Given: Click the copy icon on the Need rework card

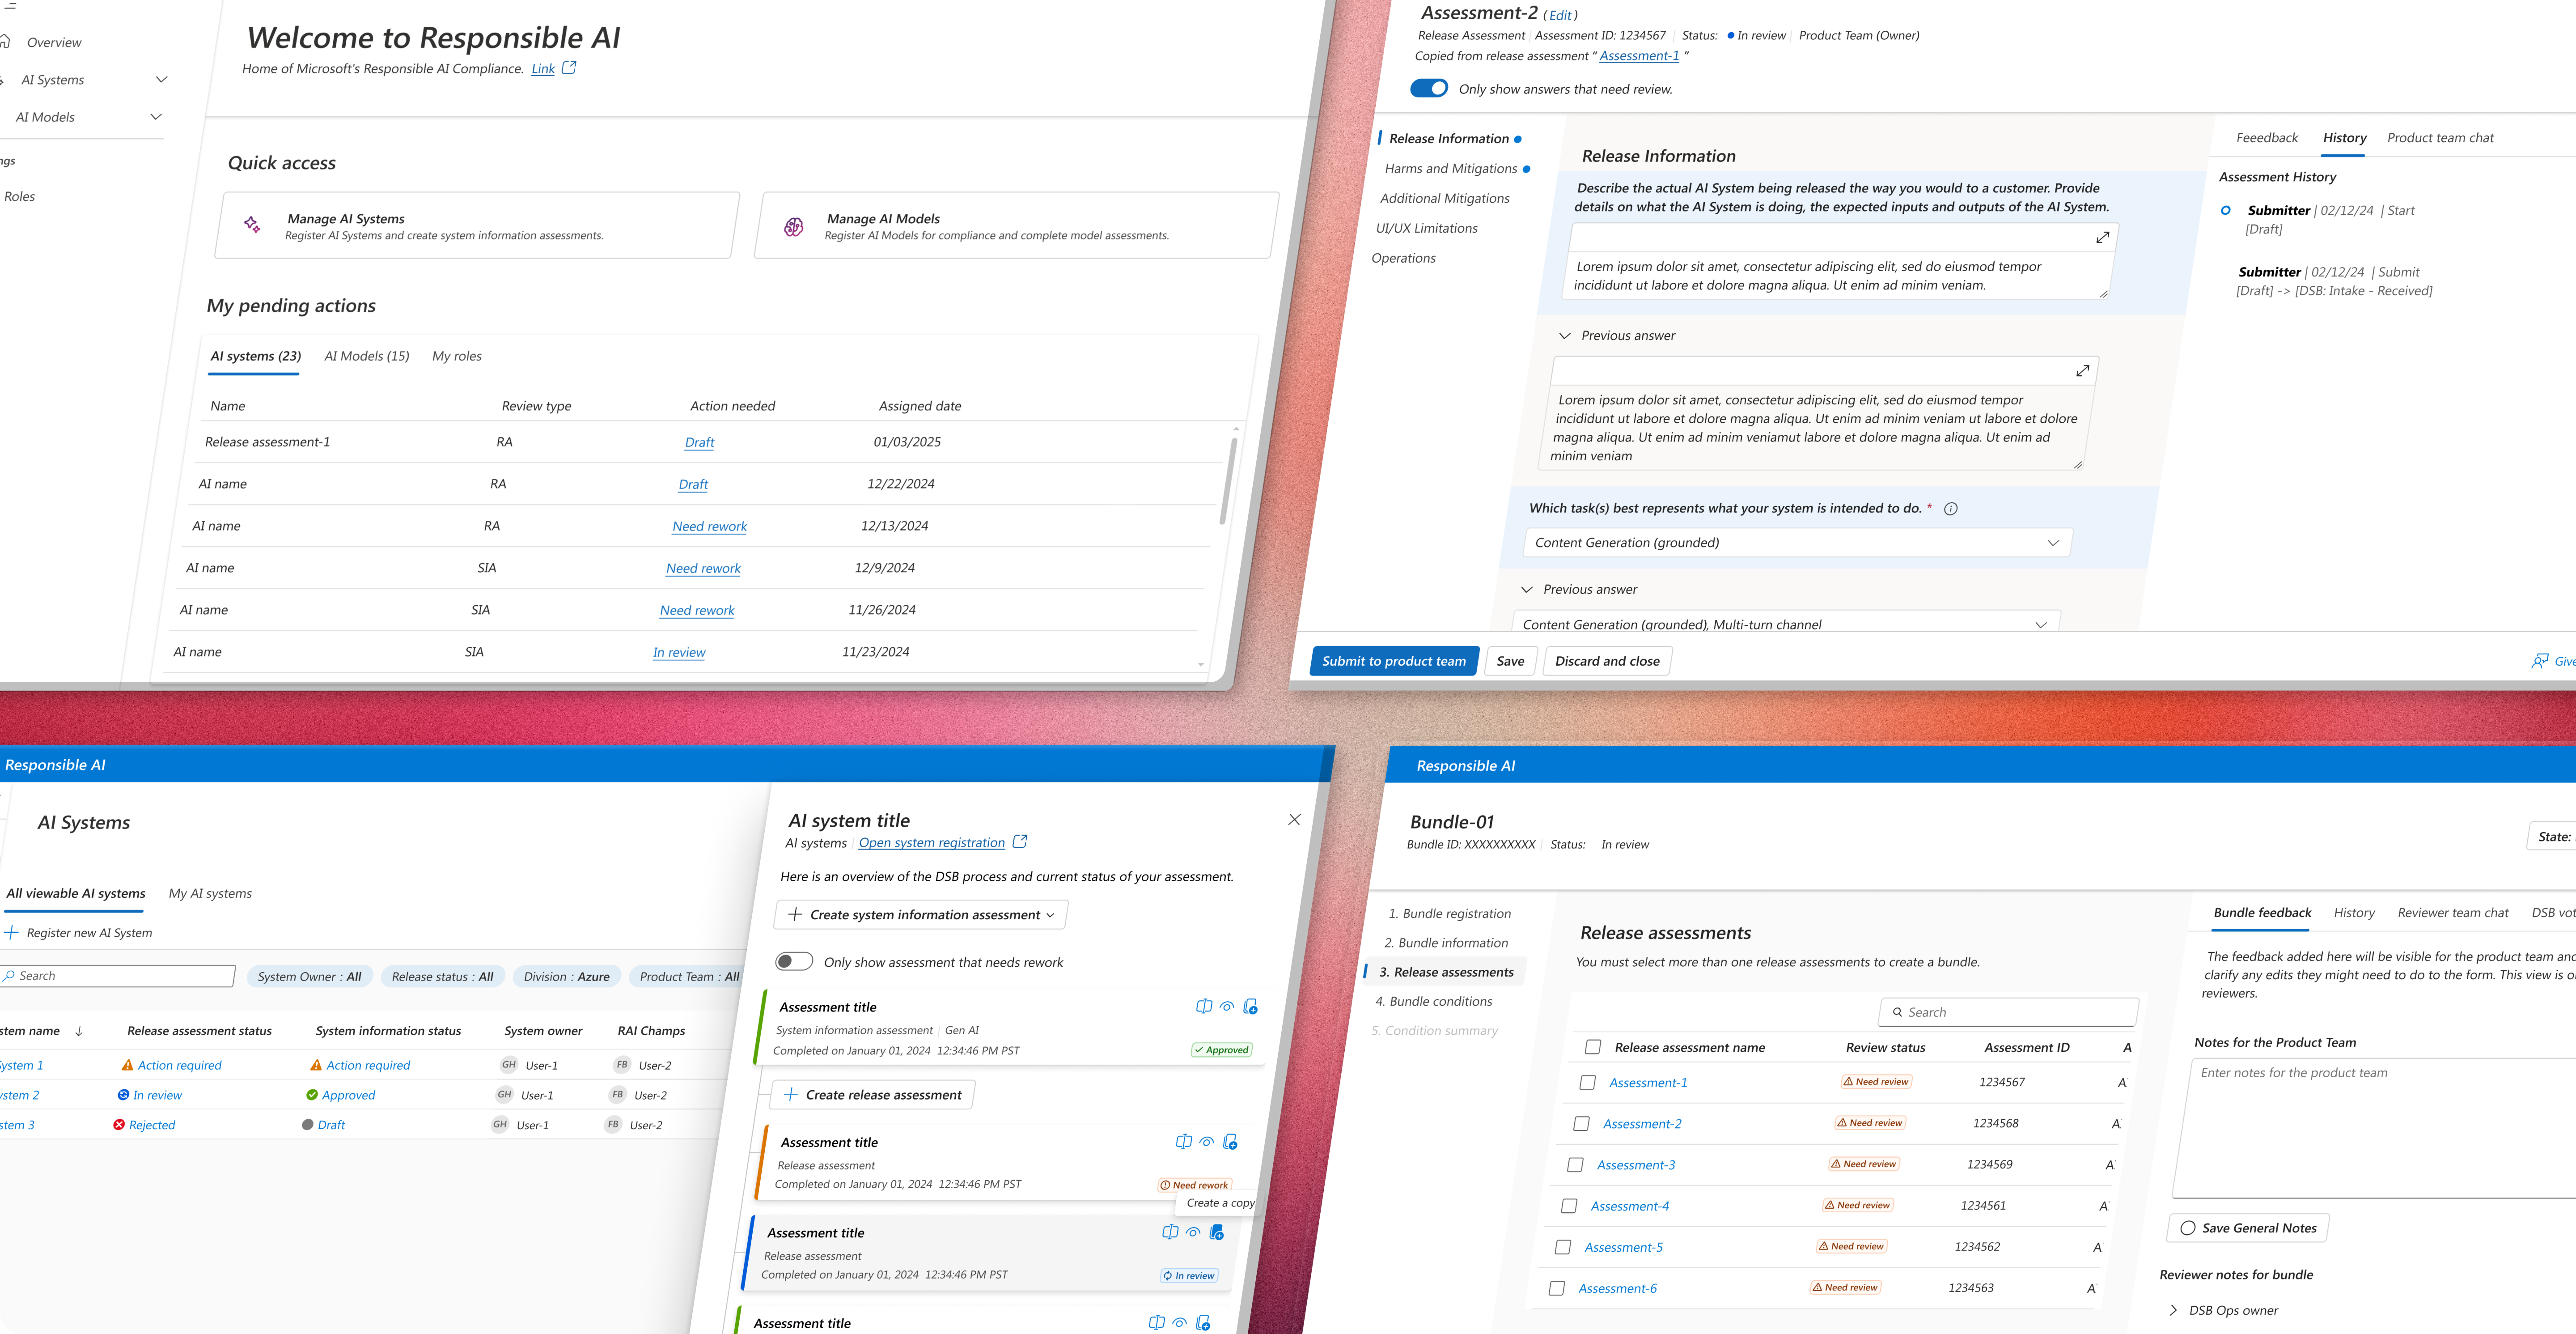Looking at the screenshot, I should [x=1230, y=1142].
